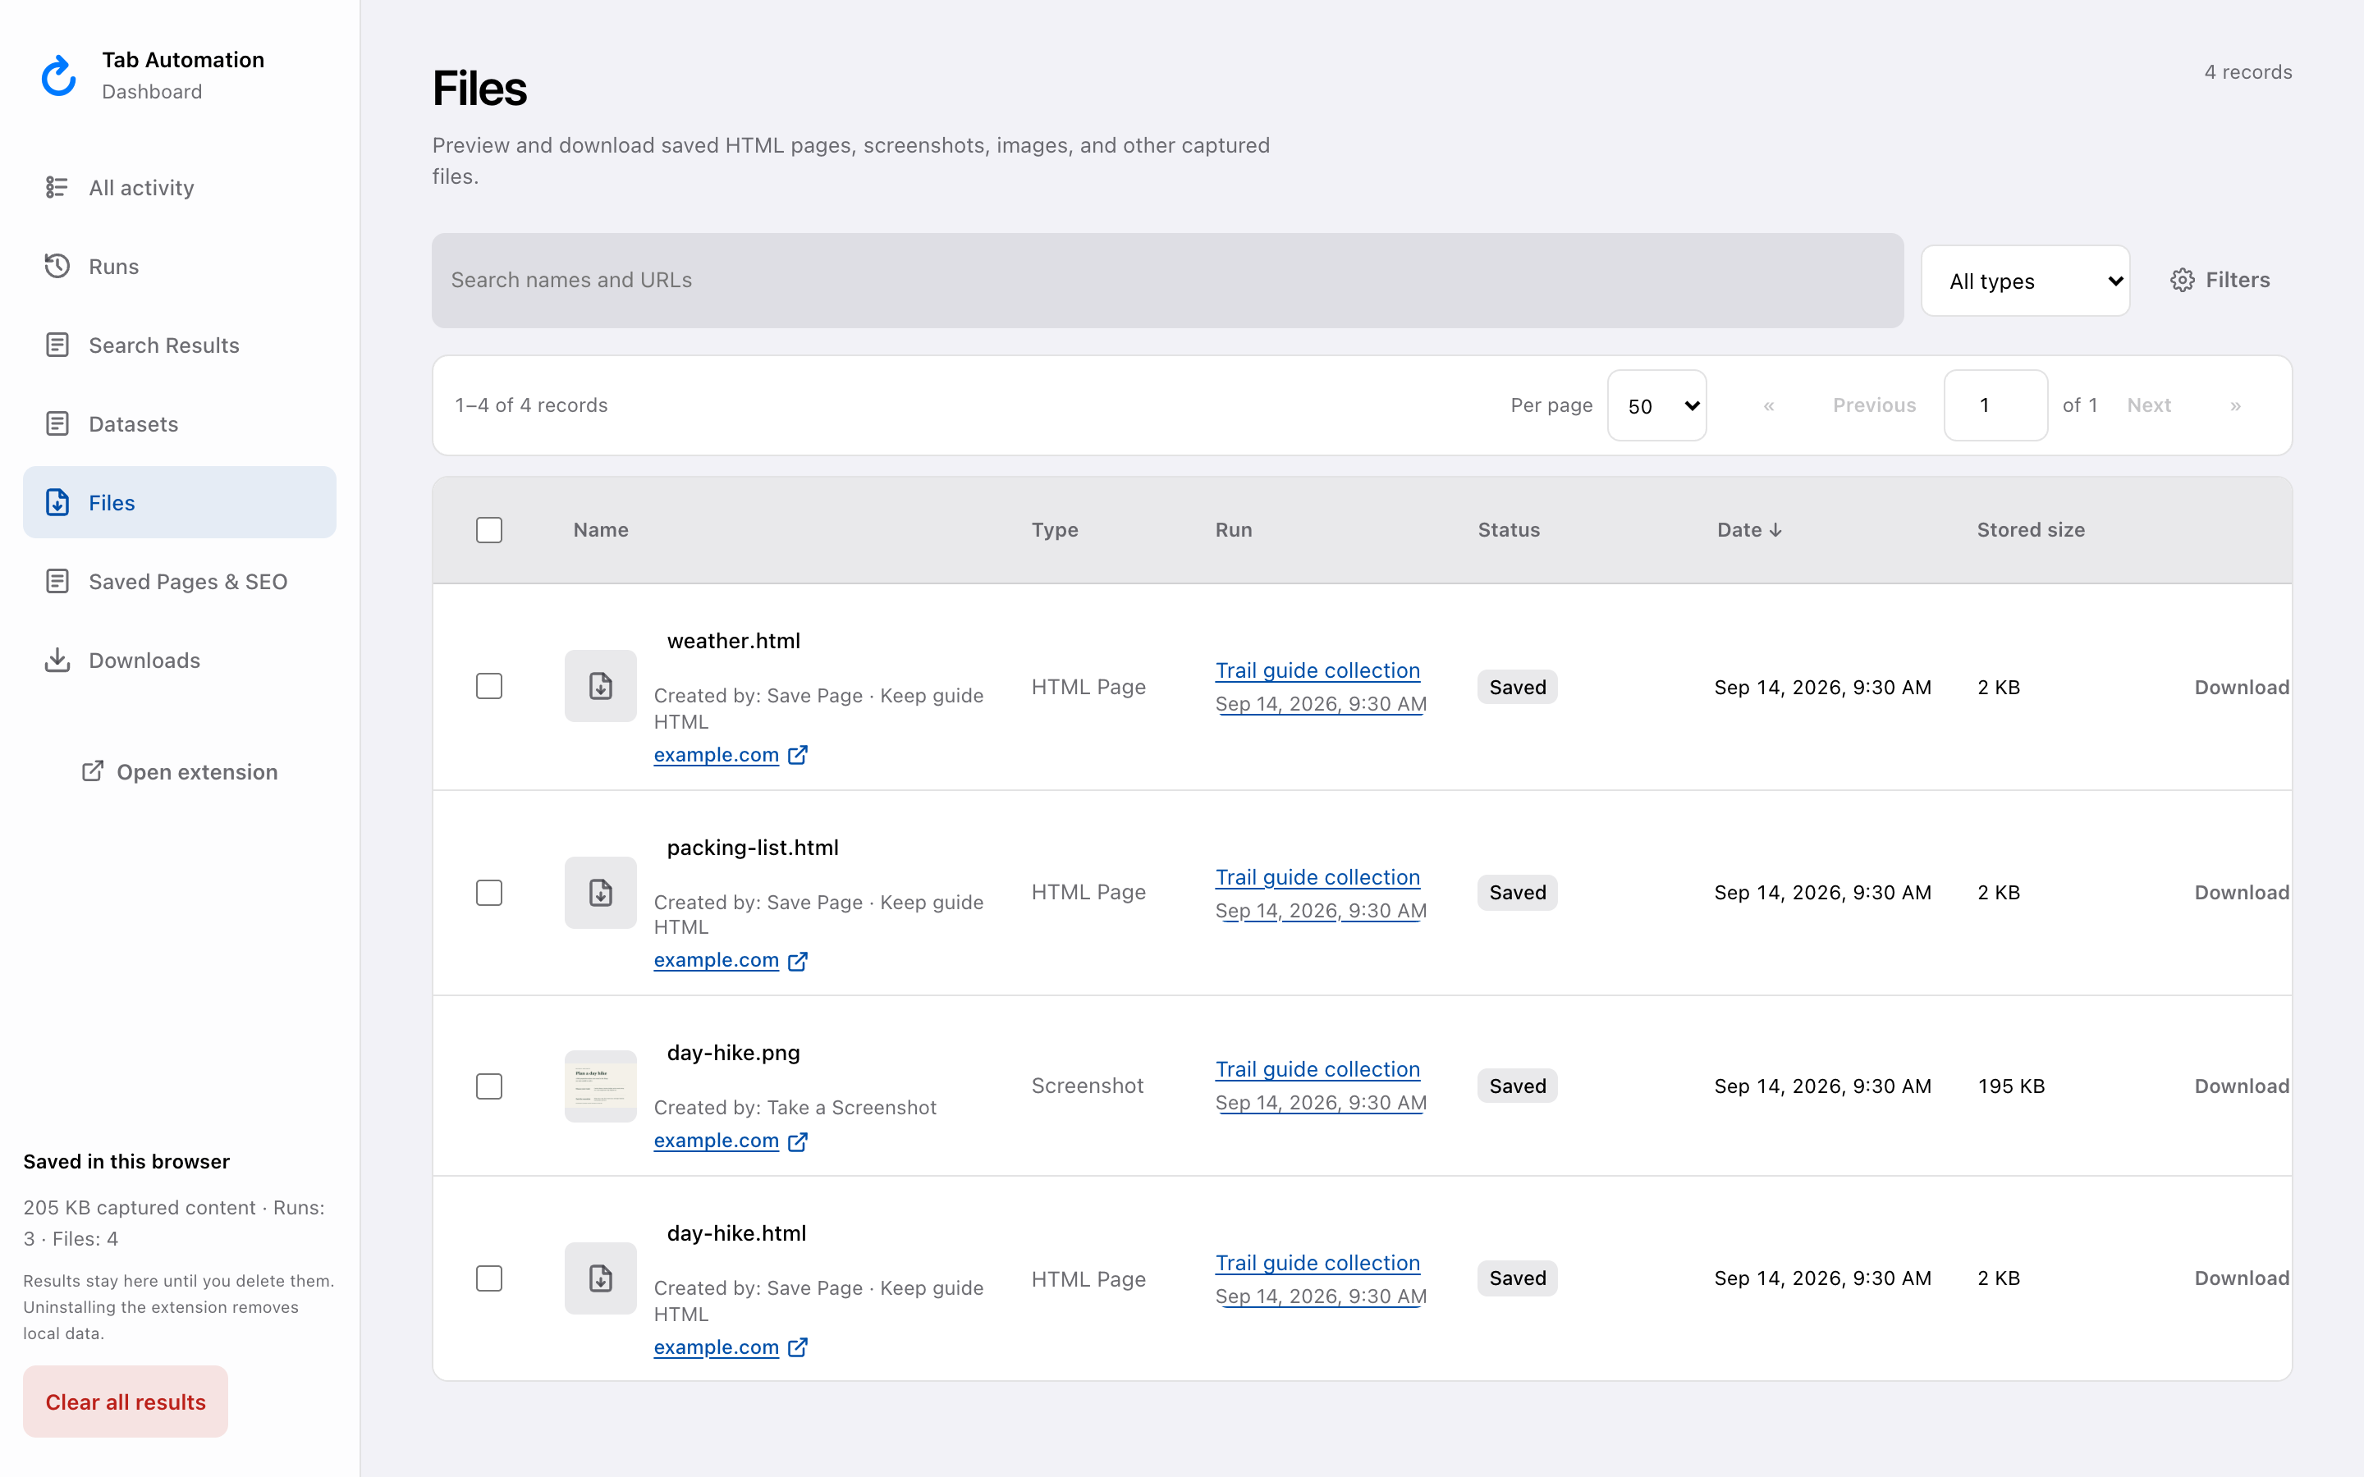Sort by the Name column header

(601, 529)
